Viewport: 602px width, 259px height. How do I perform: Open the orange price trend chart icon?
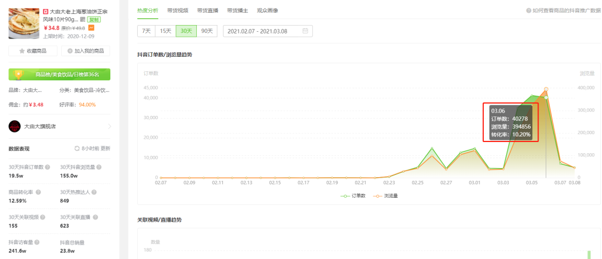pos(91,28)
